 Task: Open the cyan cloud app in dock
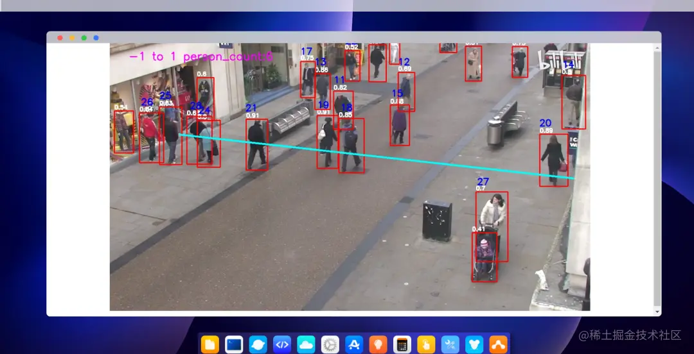[306, 344]
